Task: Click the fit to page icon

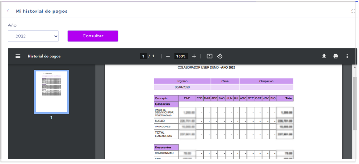Action: (x=209, y=56)
